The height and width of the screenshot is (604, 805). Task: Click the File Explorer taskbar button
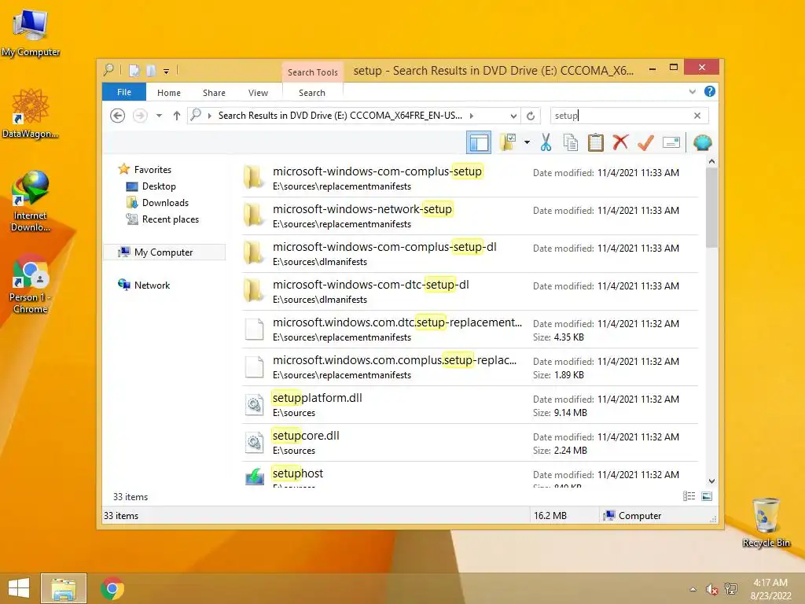(x=64, y=588)
